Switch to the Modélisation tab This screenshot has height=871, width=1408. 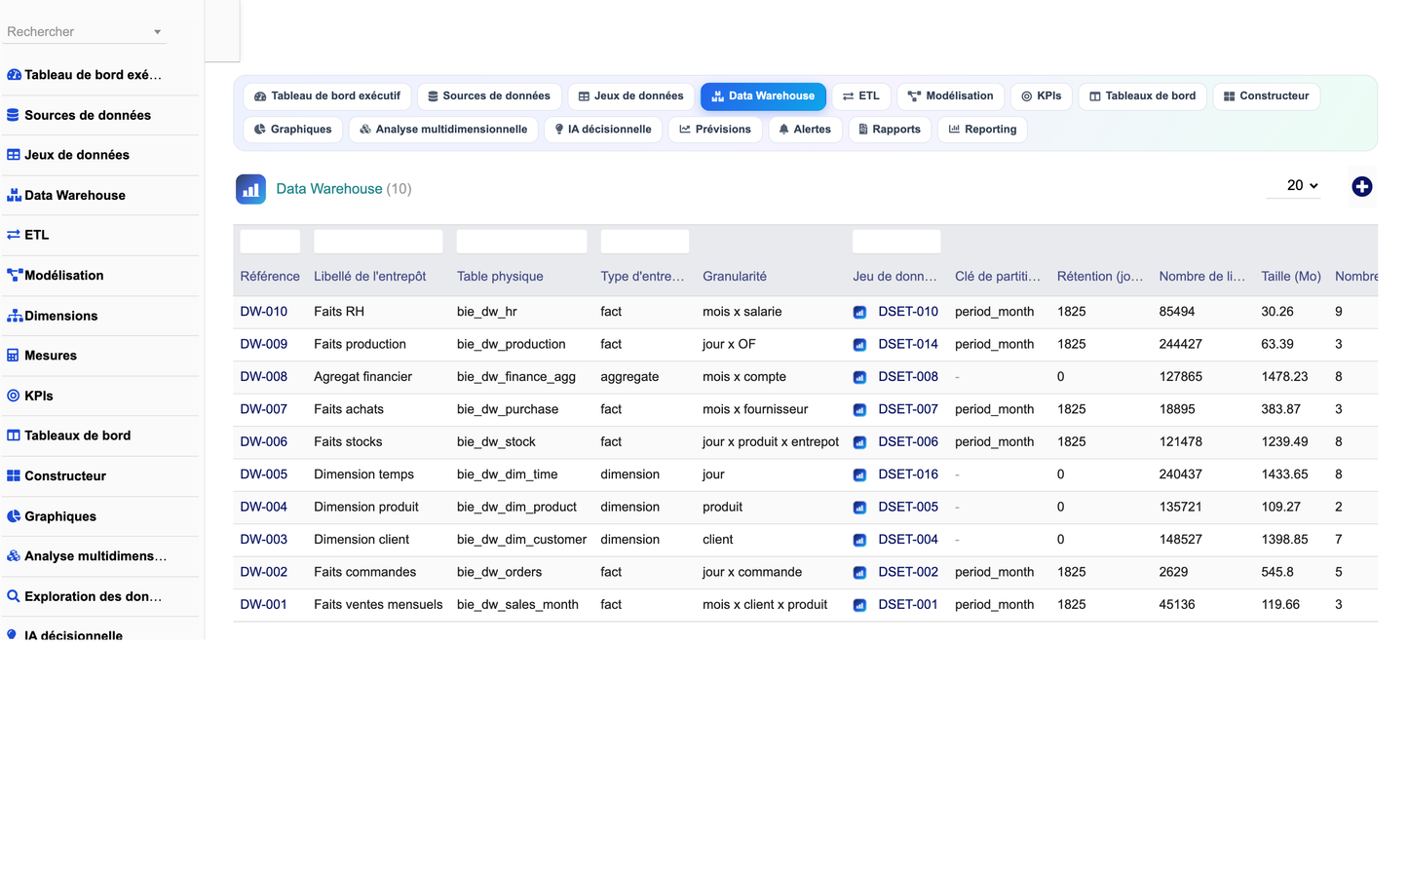(950, 96)
